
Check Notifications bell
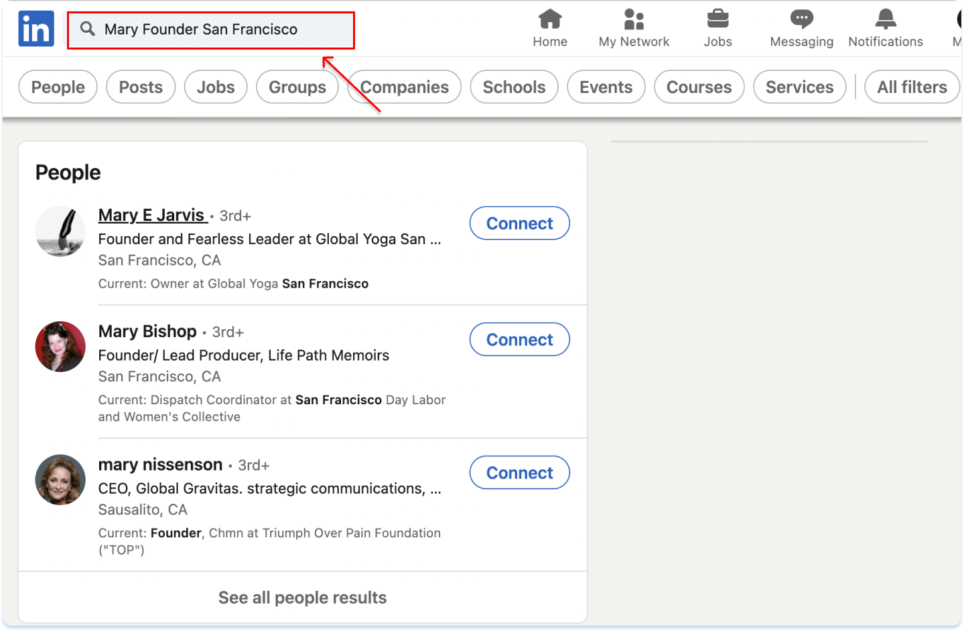tap(886, 27)
